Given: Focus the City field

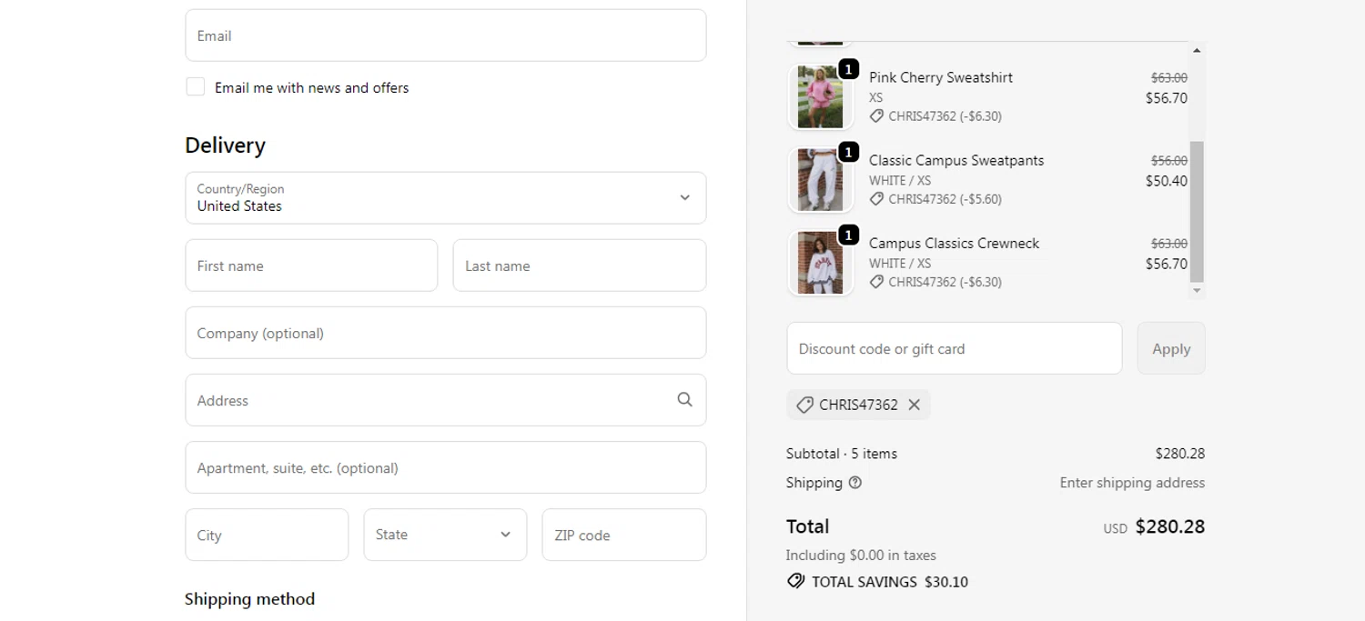Looking at the screenshot, I should [267, 535].
